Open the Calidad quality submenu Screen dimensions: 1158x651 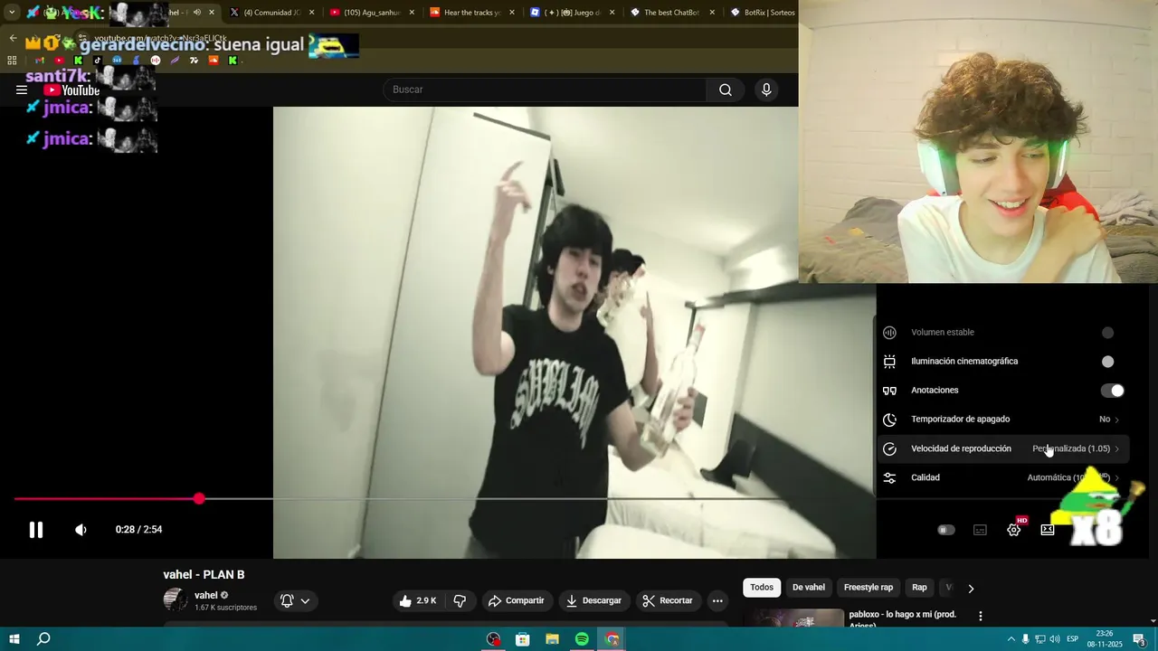point(1002,477)
